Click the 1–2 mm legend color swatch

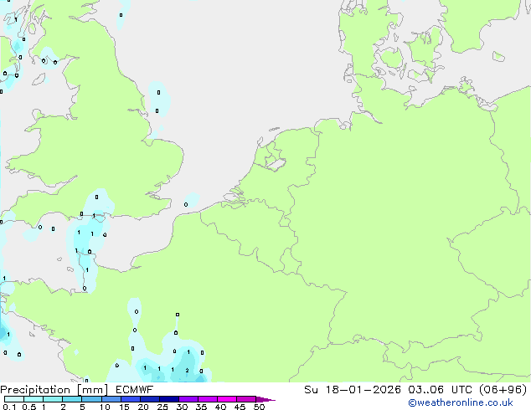pyautogui.click(x=53, y=399)
